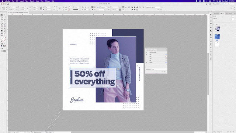This screenshot has width=236, height=133.
Task: Switch to the CC Libraries tab
Action: coord(229,14)
